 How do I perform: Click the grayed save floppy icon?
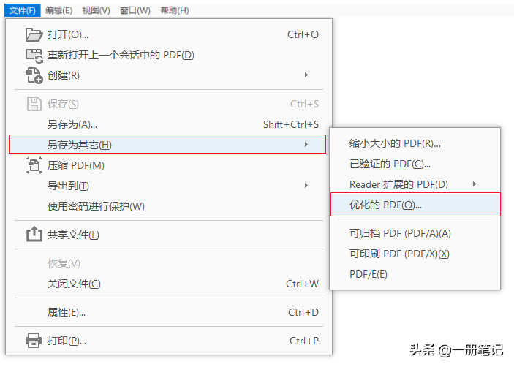click(34, 104)
